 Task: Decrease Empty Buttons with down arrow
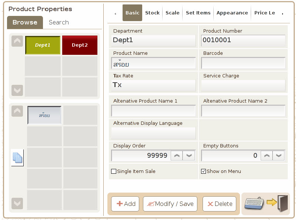click(x=278, y=156)
